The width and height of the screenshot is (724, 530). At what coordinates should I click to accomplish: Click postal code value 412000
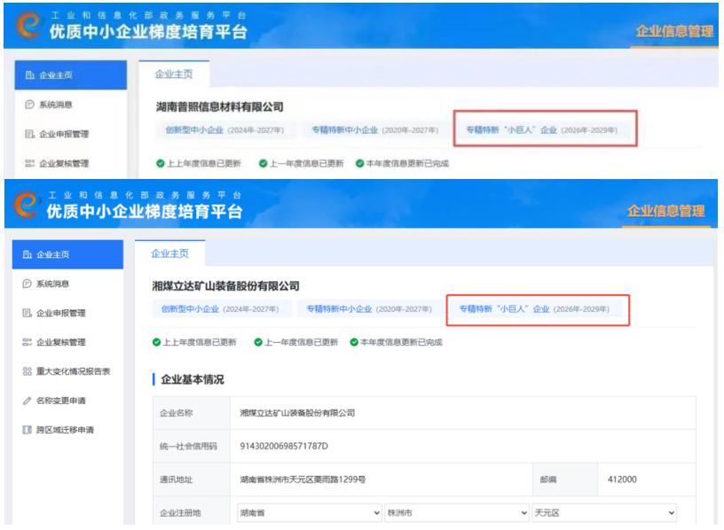coord(622,479)
